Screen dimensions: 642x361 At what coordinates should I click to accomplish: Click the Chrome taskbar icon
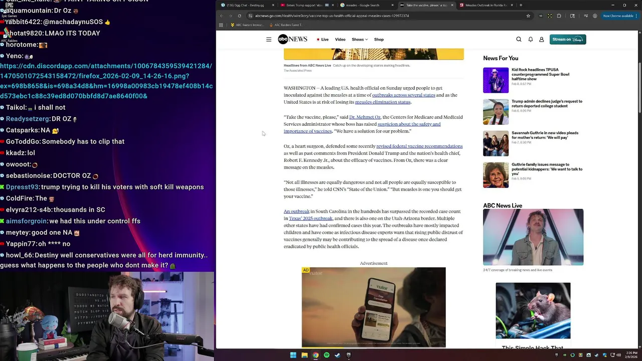pos(315,355)
